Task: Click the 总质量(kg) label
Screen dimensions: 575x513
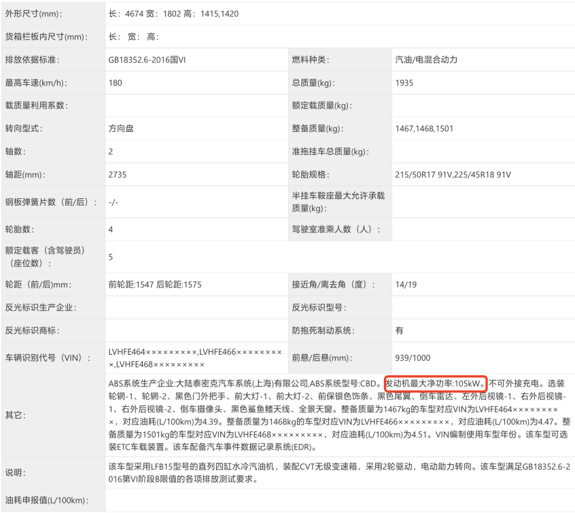Action: (313, 83)
